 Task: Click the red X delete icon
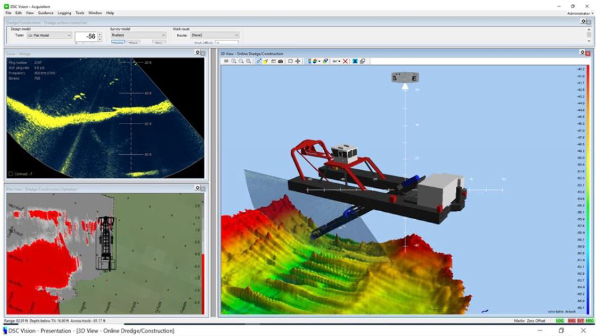(x=345, y=61)
